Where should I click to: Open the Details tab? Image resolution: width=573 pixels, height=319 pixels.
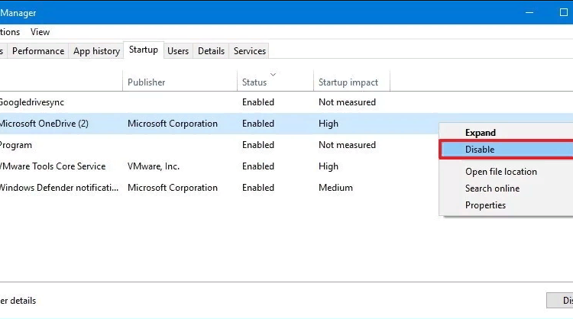click(211, 50)
